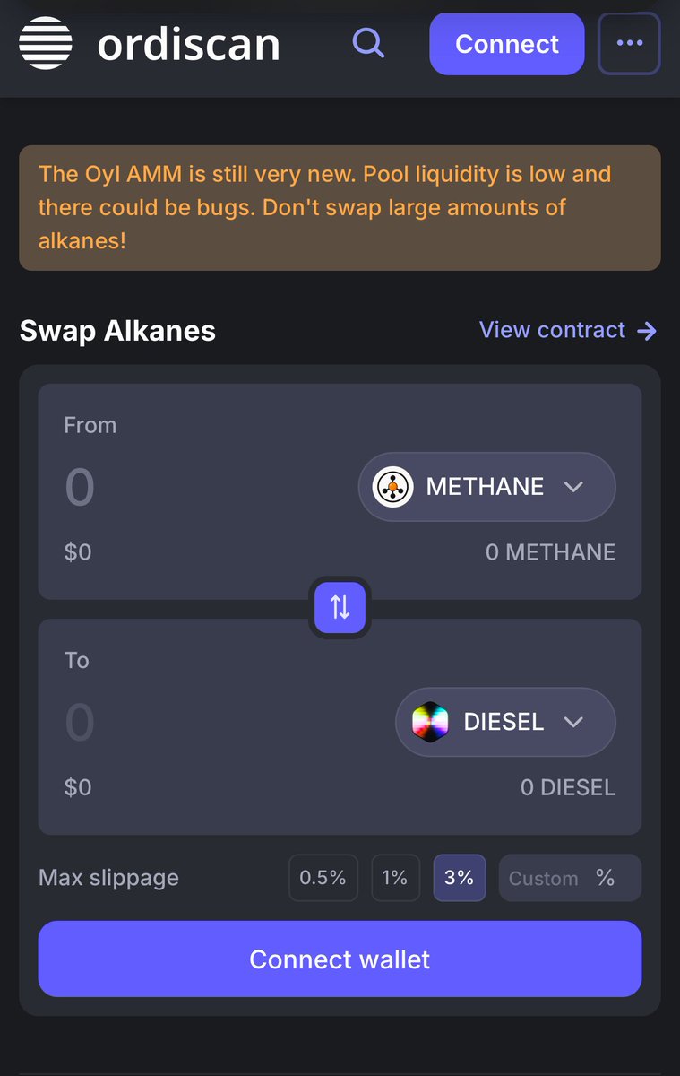Image resolution: width=680 pixels, height=1076 pixels.
Task: Click the DIESEL rainbow token icon
Action: [x=430, y=722]
